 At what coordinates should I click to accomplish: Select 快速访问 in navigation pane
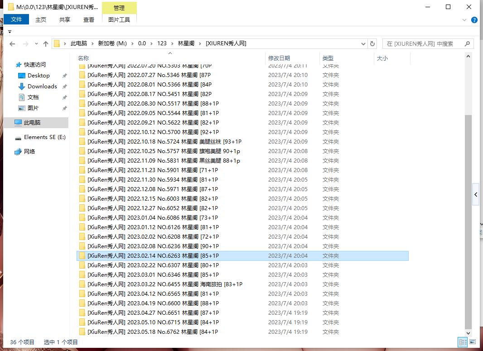pos(34,64)
